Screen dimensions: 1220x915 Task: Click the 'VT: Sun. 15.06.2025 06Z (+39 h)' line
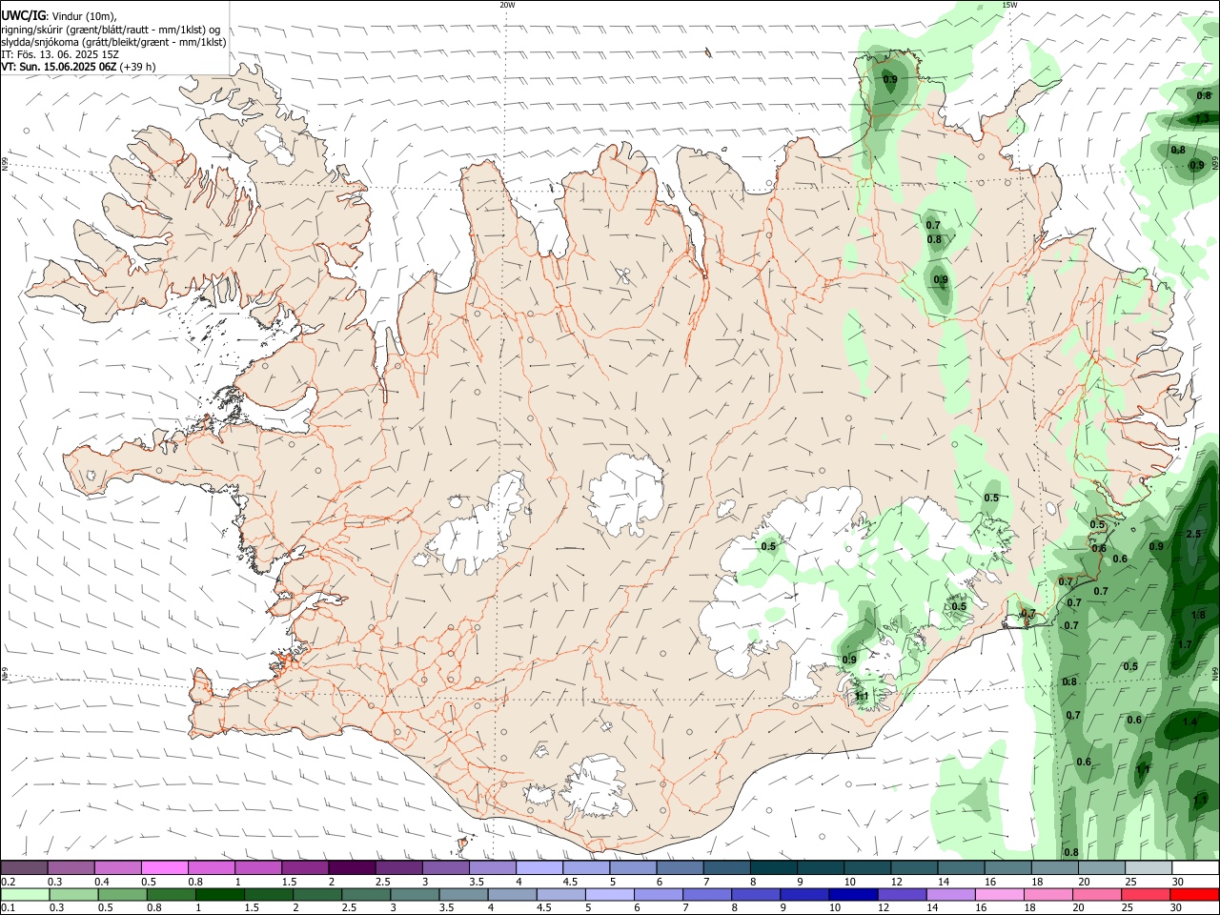point(78,67)
